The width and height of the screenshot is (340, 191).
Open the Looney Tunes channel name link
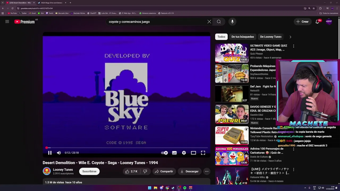click(63, 170)
